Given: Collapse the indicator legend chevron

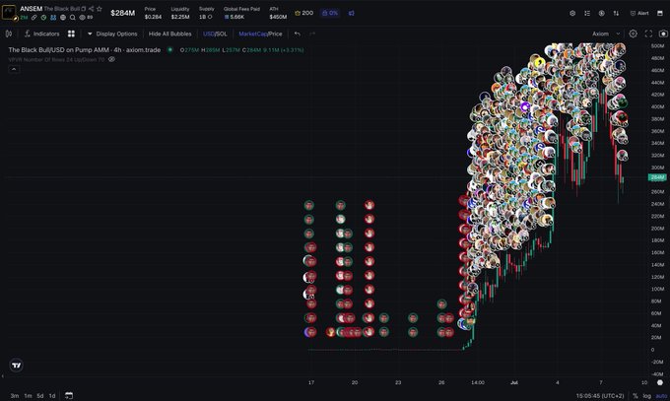Looking at the screenshot, I should pyautogui.click(x=14, y=69).
